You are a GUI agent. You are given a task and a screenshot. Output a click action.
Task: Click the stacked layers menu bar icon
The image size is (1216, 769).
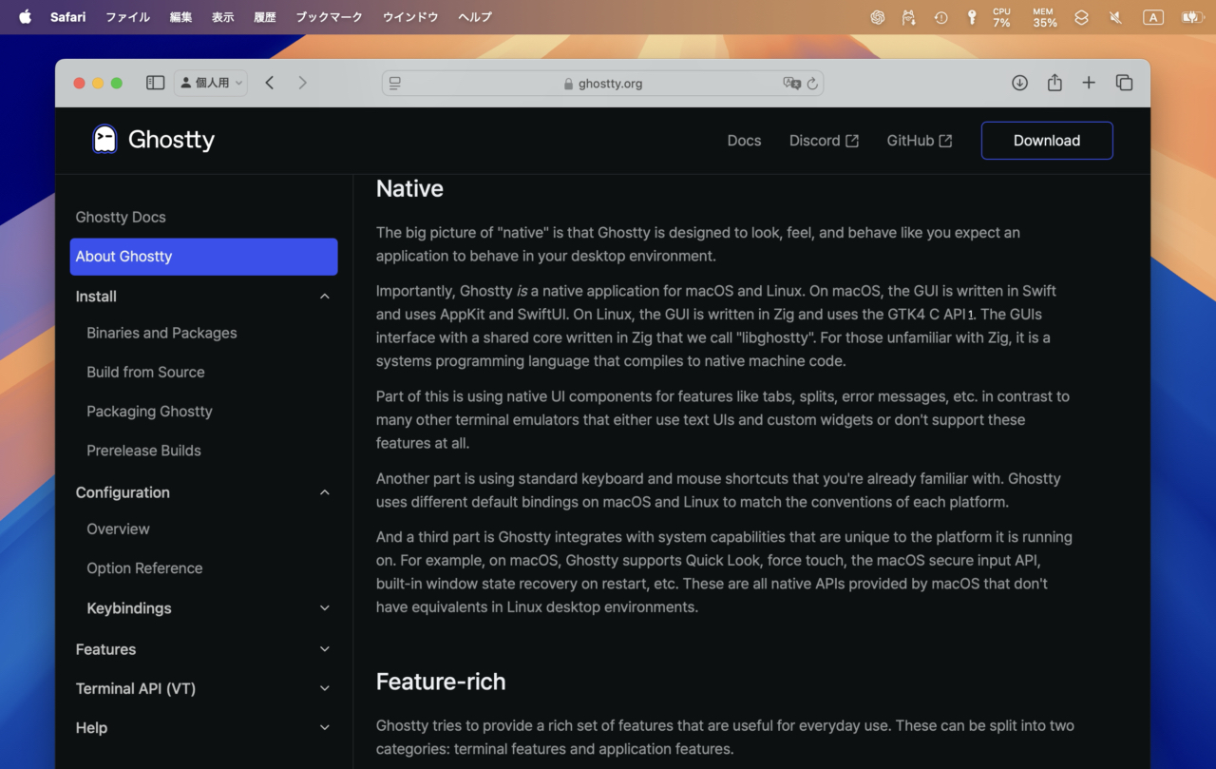[x=1081, y=17]
